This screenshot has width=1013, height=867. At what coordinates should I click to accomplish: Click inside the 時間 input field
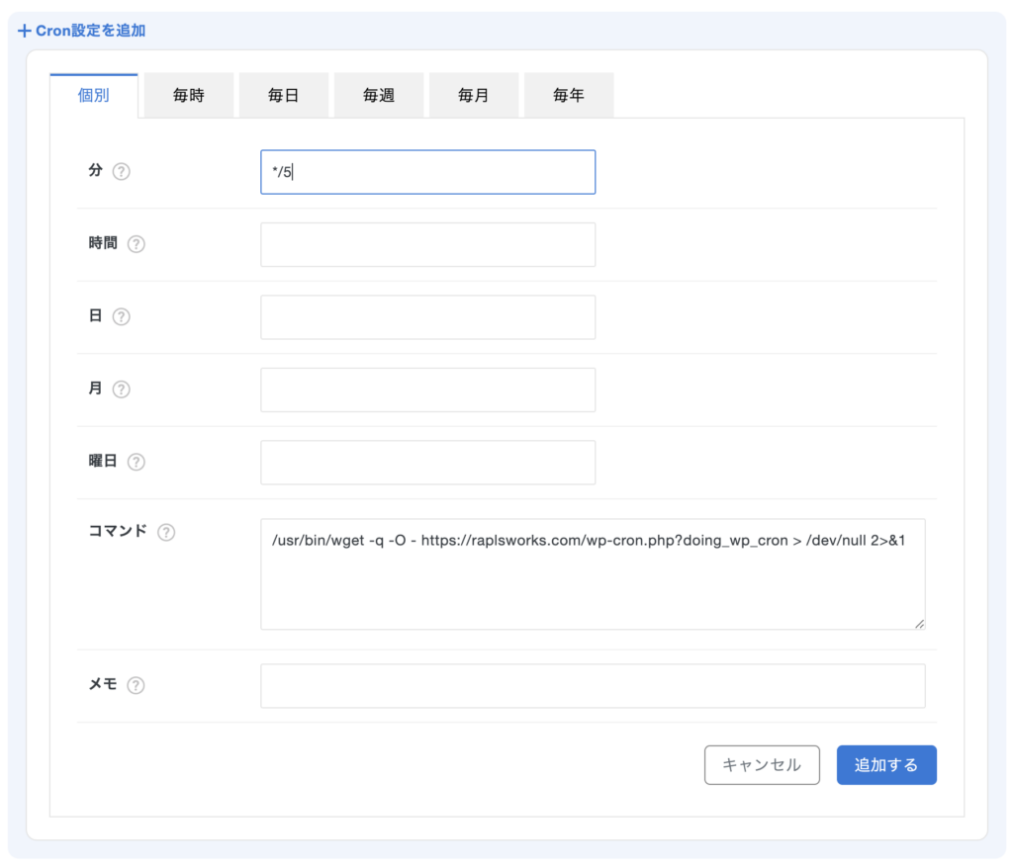tap(427, 243)
